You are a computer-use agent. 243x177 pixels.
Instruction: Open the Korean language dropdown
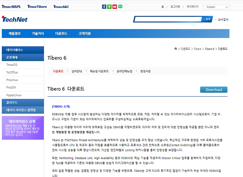tap(216, 7)
